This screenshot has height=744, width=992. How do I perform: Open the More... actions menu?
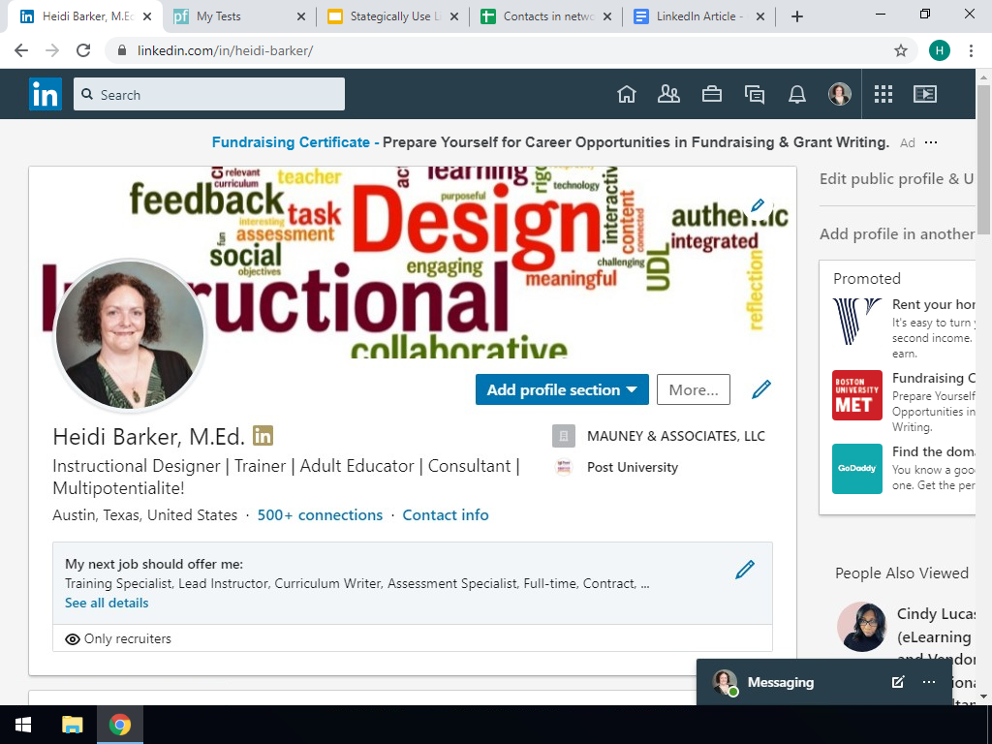694,389
